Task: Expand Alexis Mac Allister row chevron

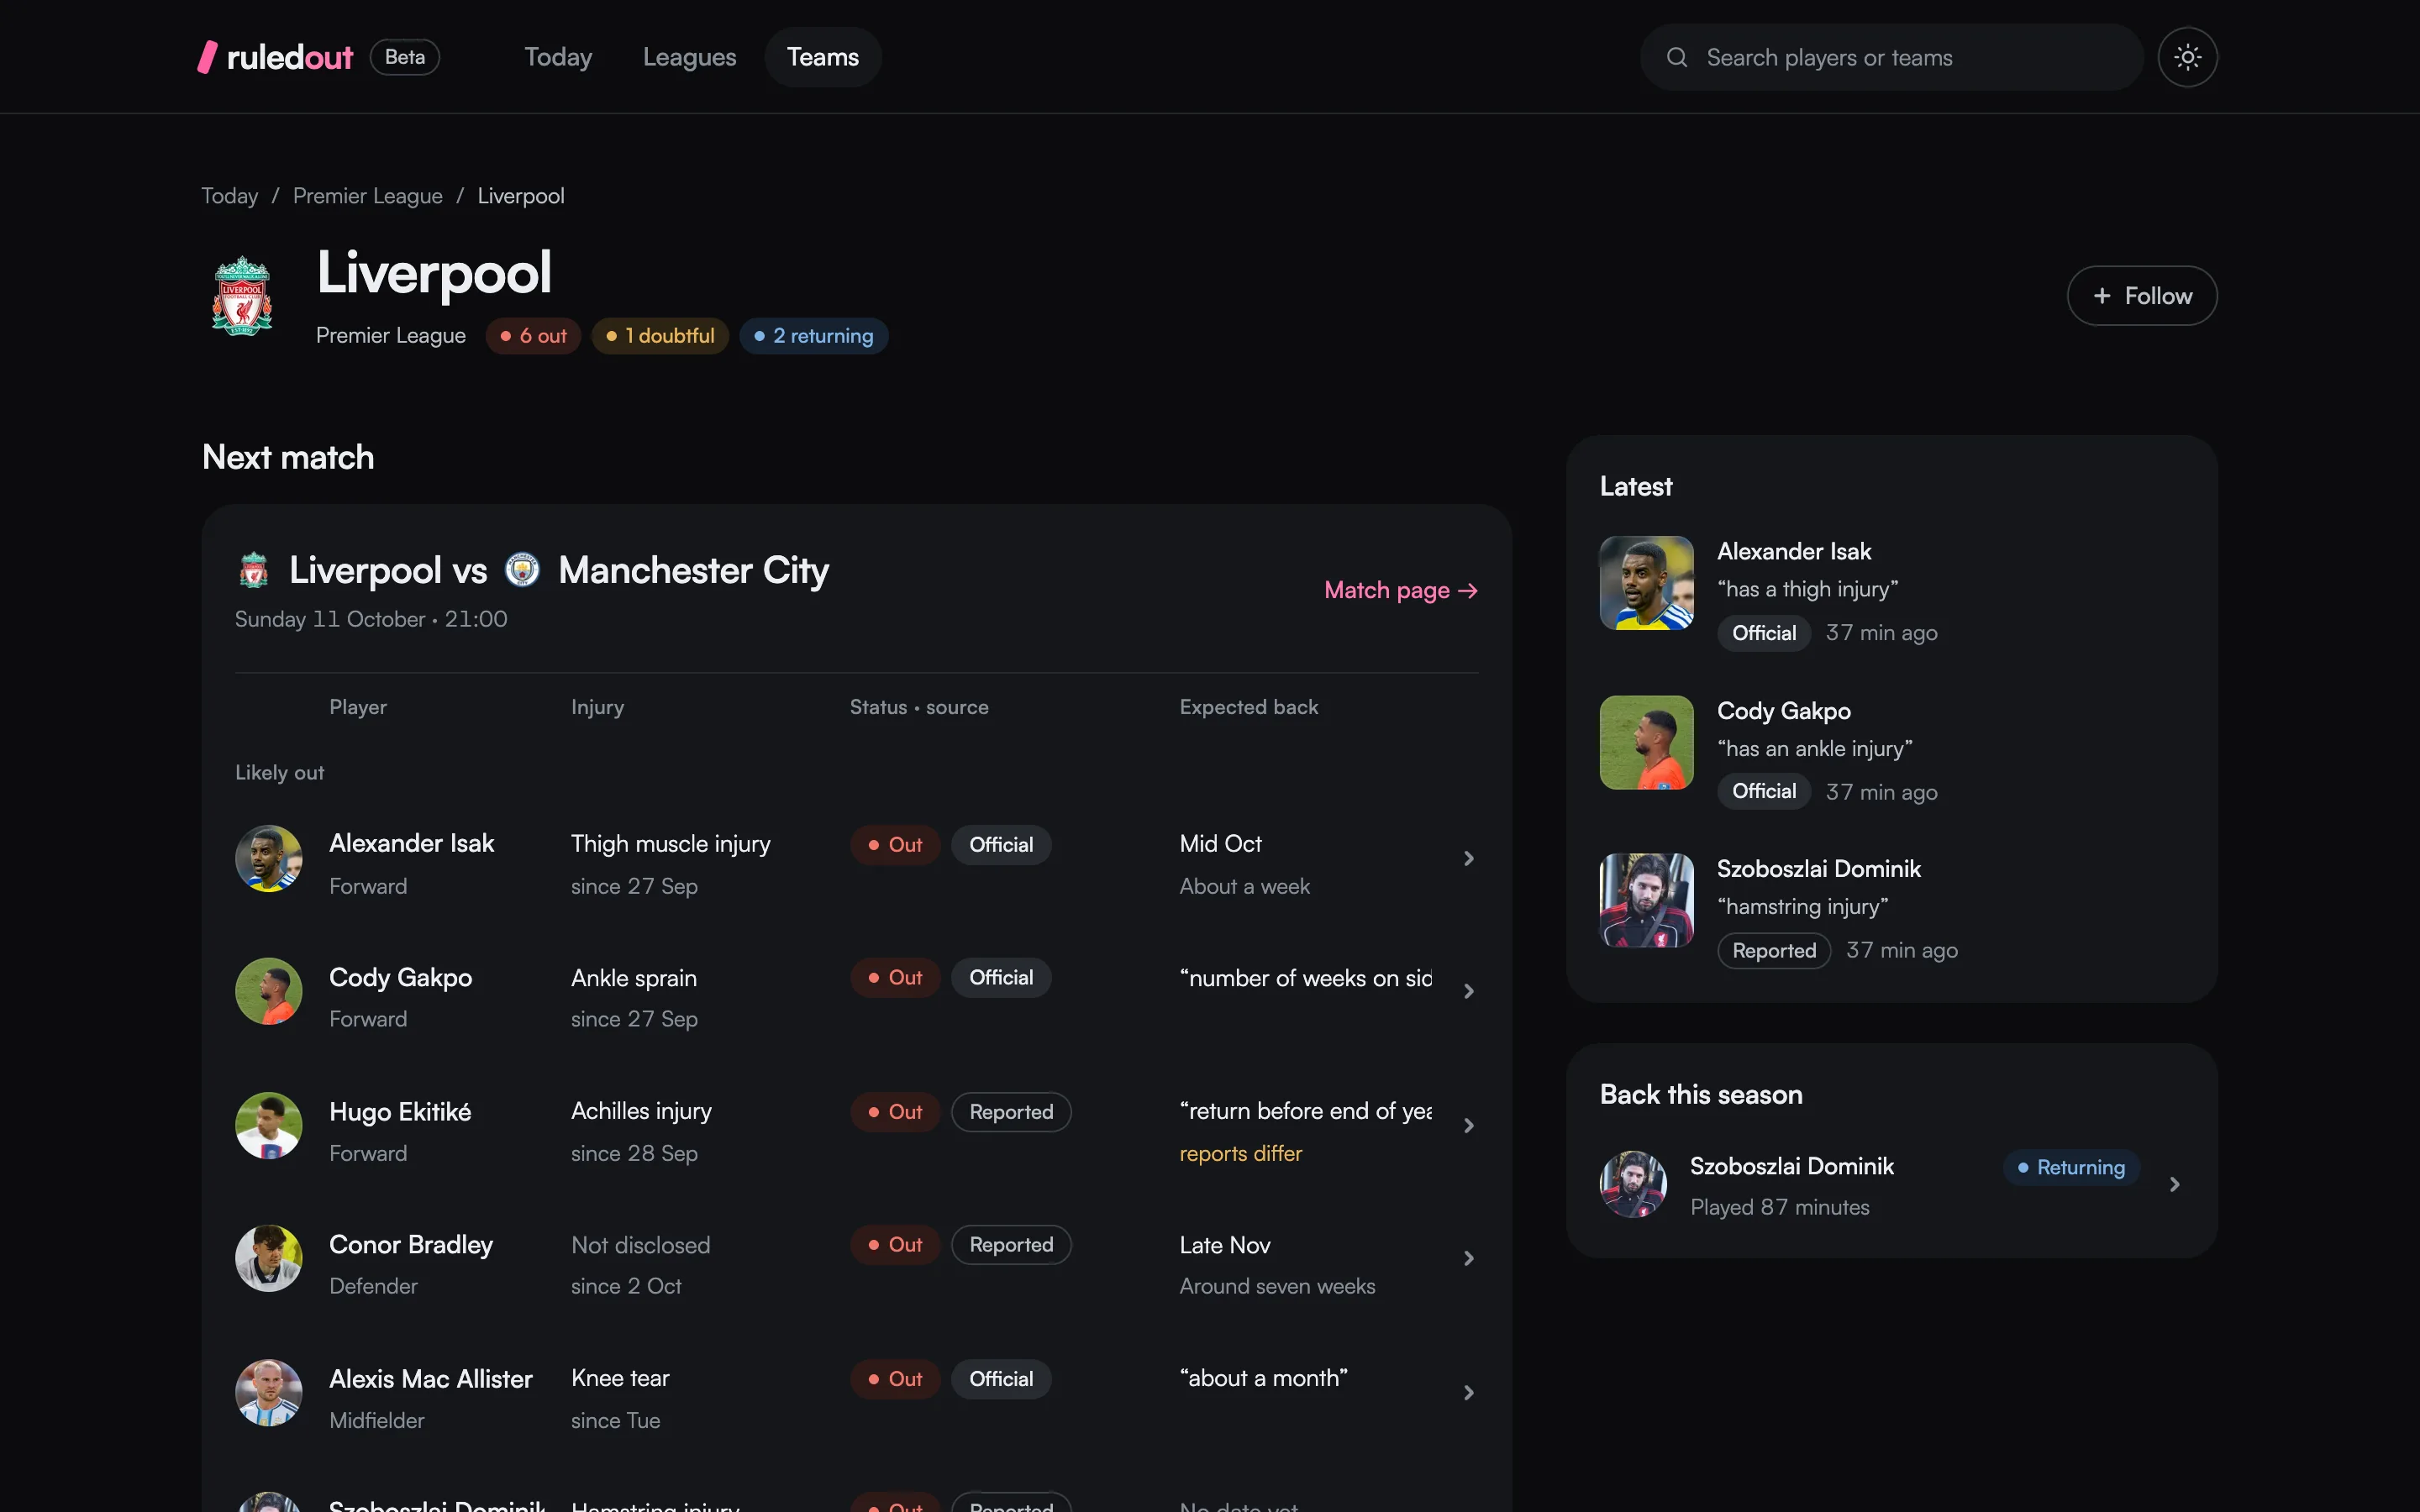Action: pos(1468,1392)
